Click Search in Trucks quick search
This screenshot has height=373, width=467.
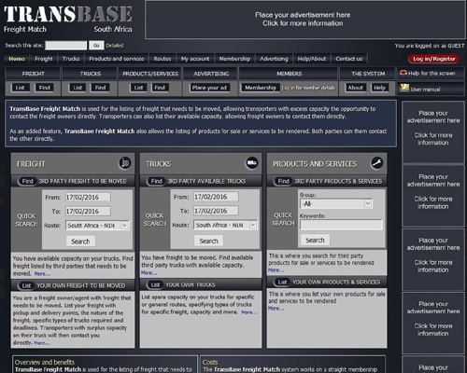click(x=208, y=241)
